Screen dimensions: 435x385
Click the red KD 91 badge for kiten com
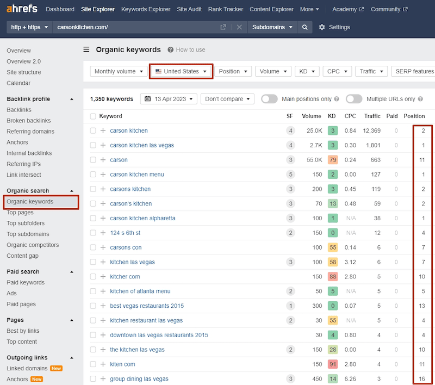tap(332, 364)
